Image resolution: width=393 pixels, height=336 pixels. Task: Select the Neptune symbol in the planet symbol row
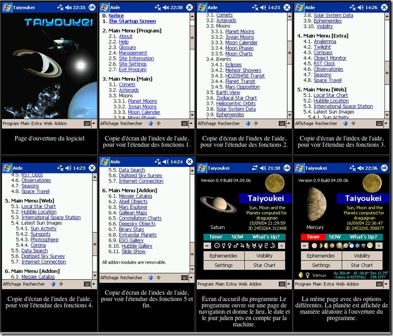point(260,246)
